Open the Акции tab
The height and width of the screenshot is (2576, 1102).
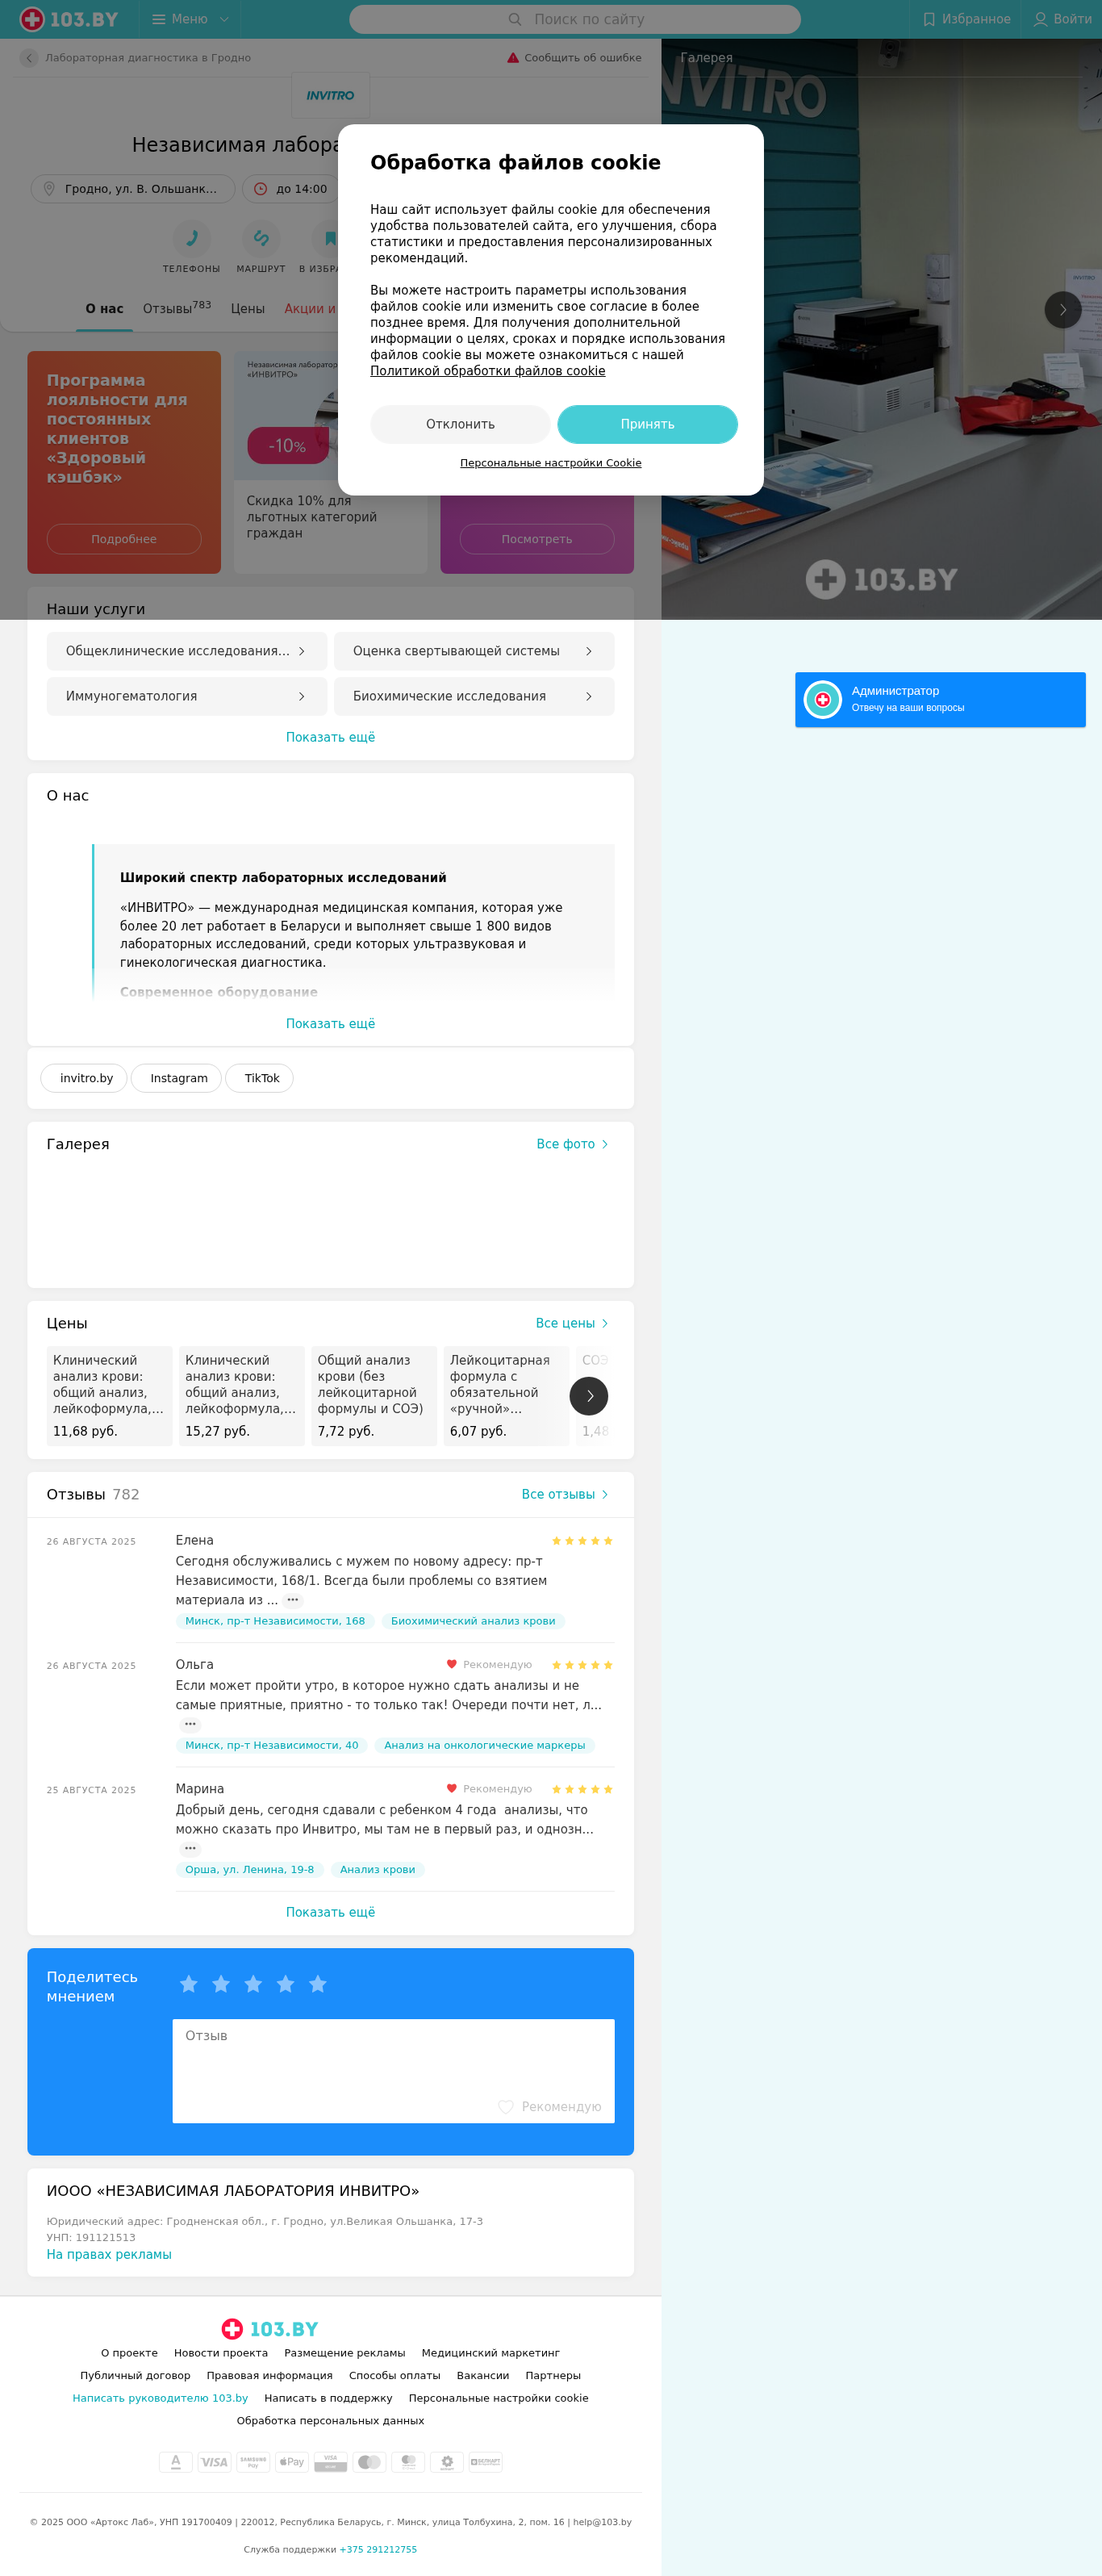(x=310, y=309)
